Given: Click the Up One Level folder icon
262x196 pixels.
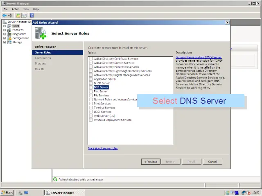Looking at the screenshot, I should (x=18, y=15).
